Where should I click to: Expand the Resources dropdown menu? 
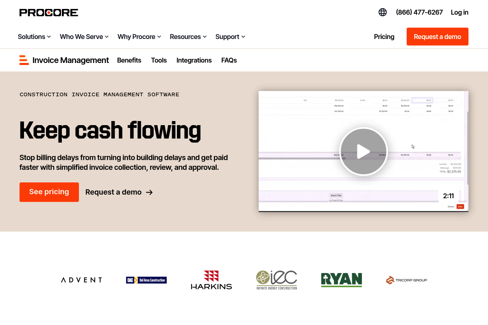[188, 37]
